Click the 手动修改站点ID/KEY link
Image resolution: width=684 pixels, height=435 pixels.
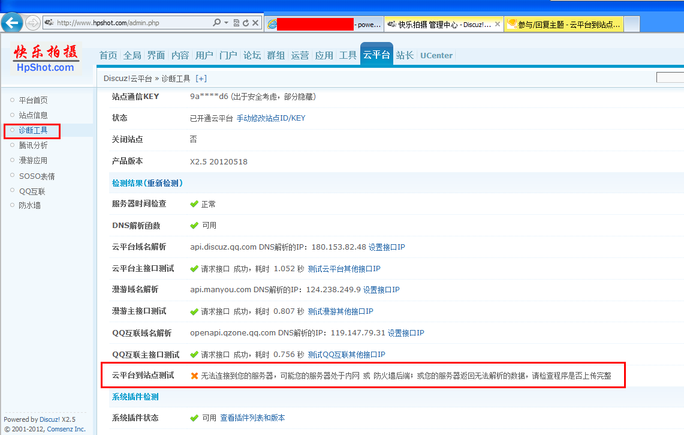[271, 118]
